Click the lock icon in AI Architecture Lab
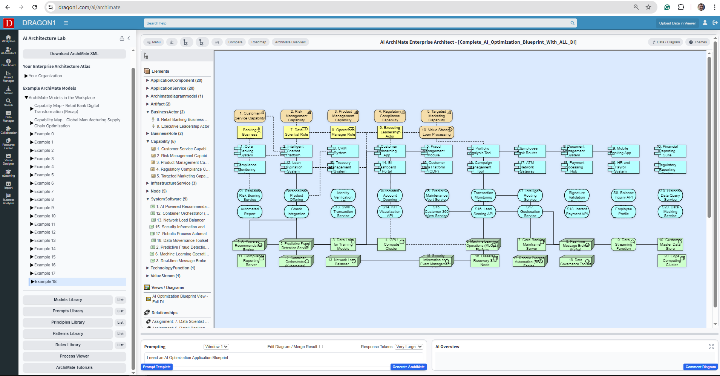This screenshot has width=720, height=376. click(122, 38)
